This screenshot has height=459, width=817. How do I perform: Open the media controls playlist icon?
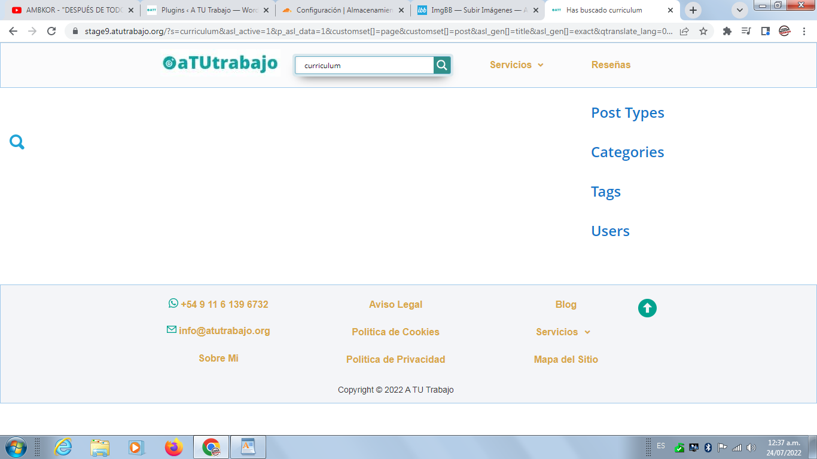point(746,31)
